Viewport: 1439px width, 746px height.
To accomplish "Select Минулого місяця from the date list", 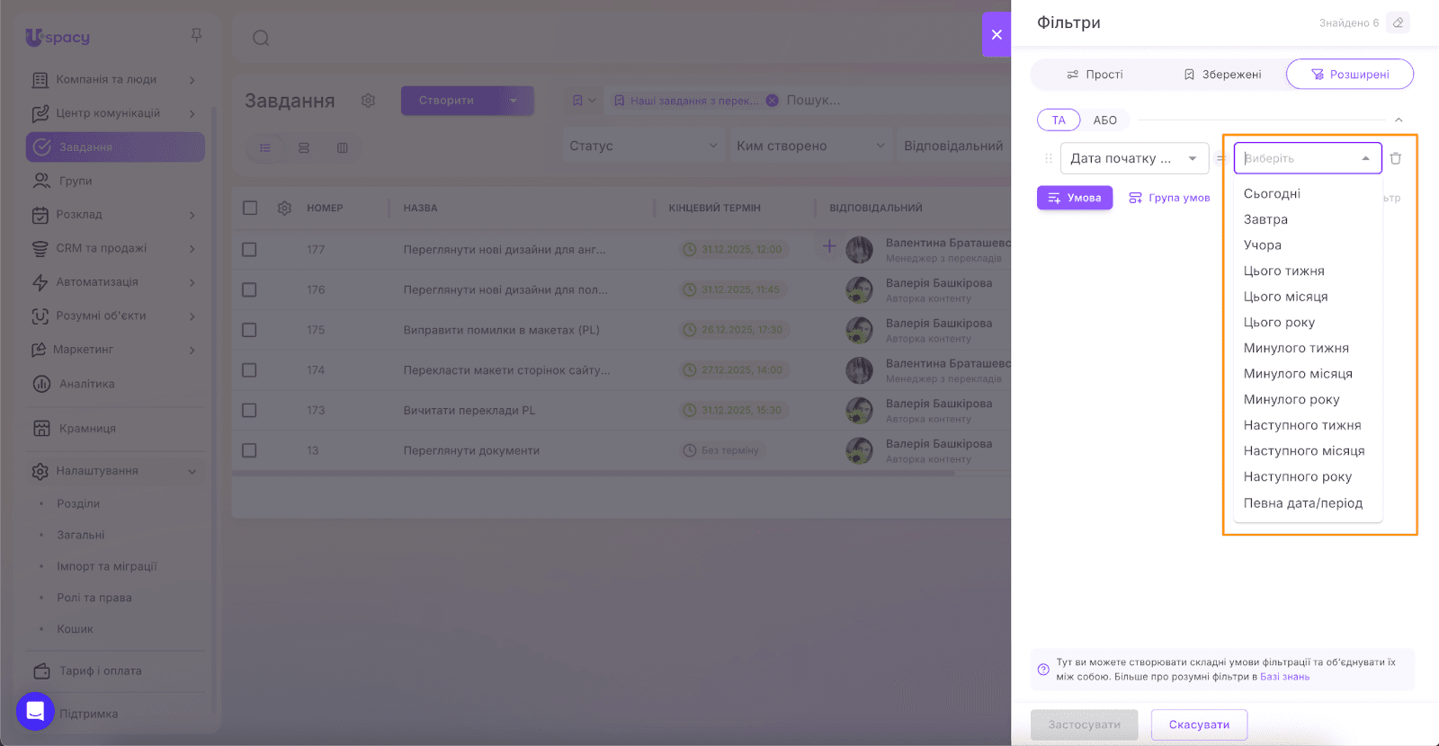I will (x=1308, y=374).
